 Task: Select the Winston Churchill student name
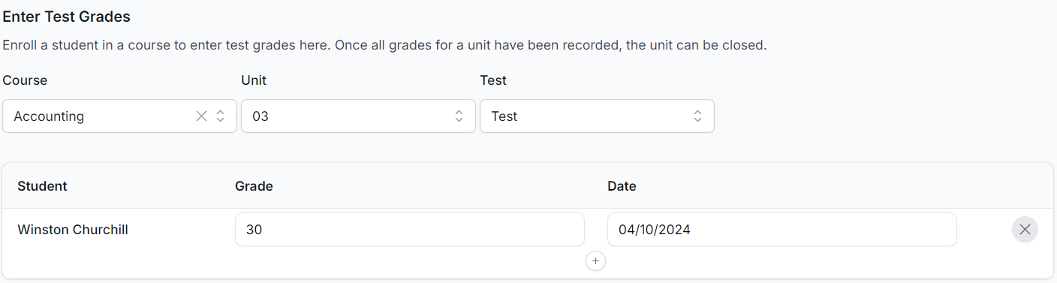[73, 230]
